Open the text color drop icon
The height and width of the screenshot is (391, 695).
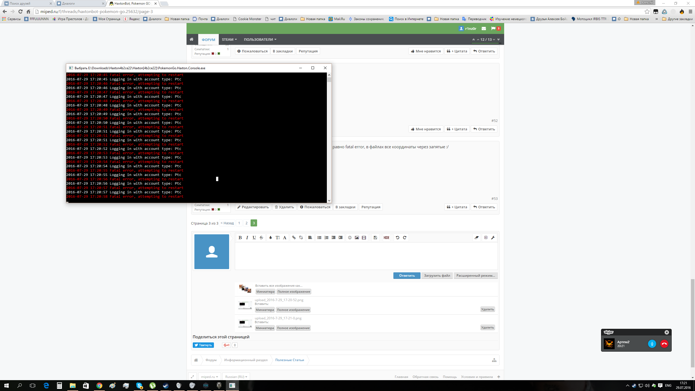click(270, 238)
